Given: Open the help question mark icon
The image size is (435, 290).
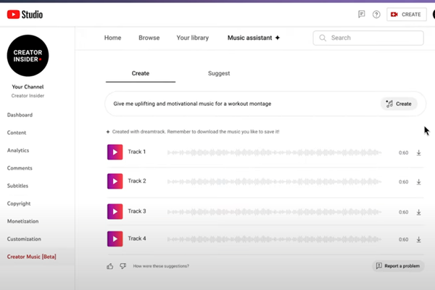Looking at the screenshot, I should point(376,14).
